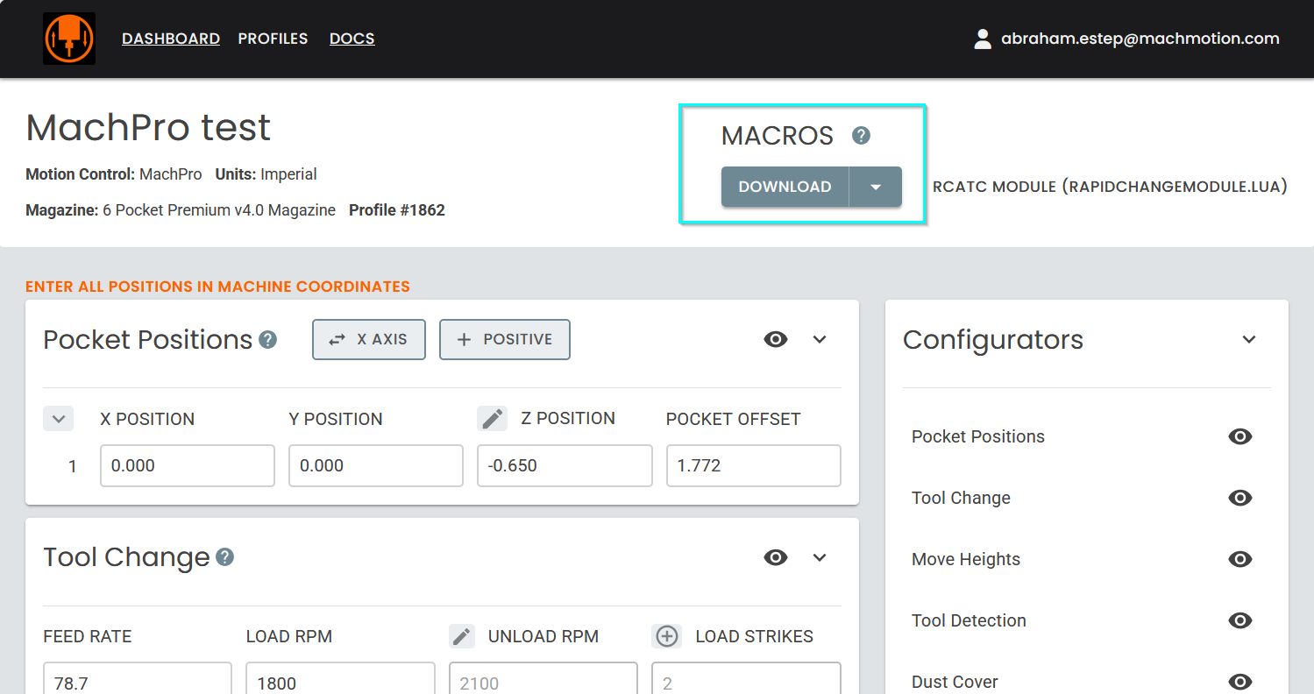Image resolution: width=1314 pixels, height=694 pixels.
Task: Click 'Dust Cover' label in Configurators list
Action: coord(955,682)
